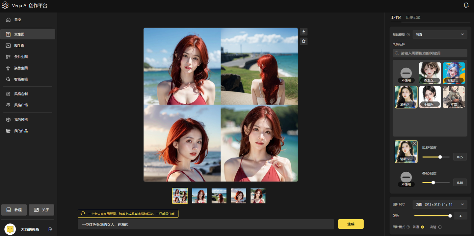
Task: Select the 不使用 style in grid
Action: click(406, 73)
